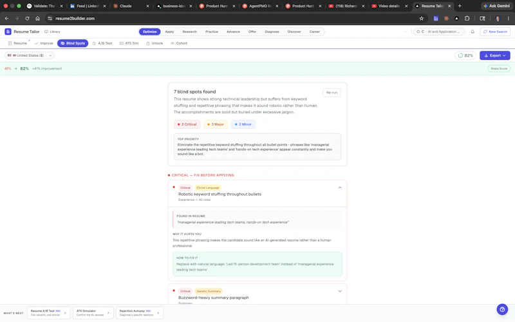515x322 pixels.
Task: Click the browser profile avatar
Action: (x=498, y=19)
